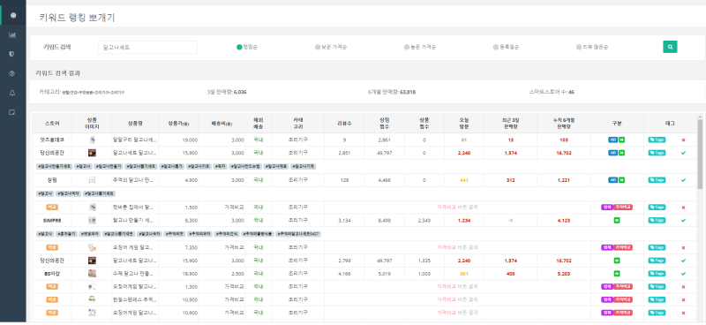Click 가격비교 버튼 클릭 link in 1,300 row
The width and height of the screenshot is (706, 325).
(x=457, y=287)
